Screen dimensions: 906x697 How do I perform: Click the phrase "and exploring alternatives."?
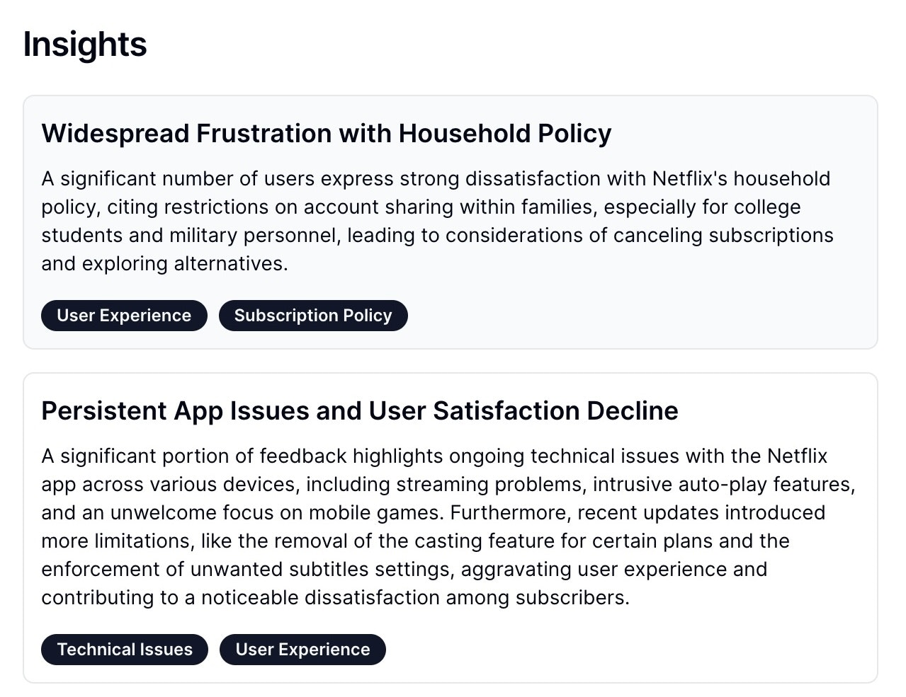(164, 264)
